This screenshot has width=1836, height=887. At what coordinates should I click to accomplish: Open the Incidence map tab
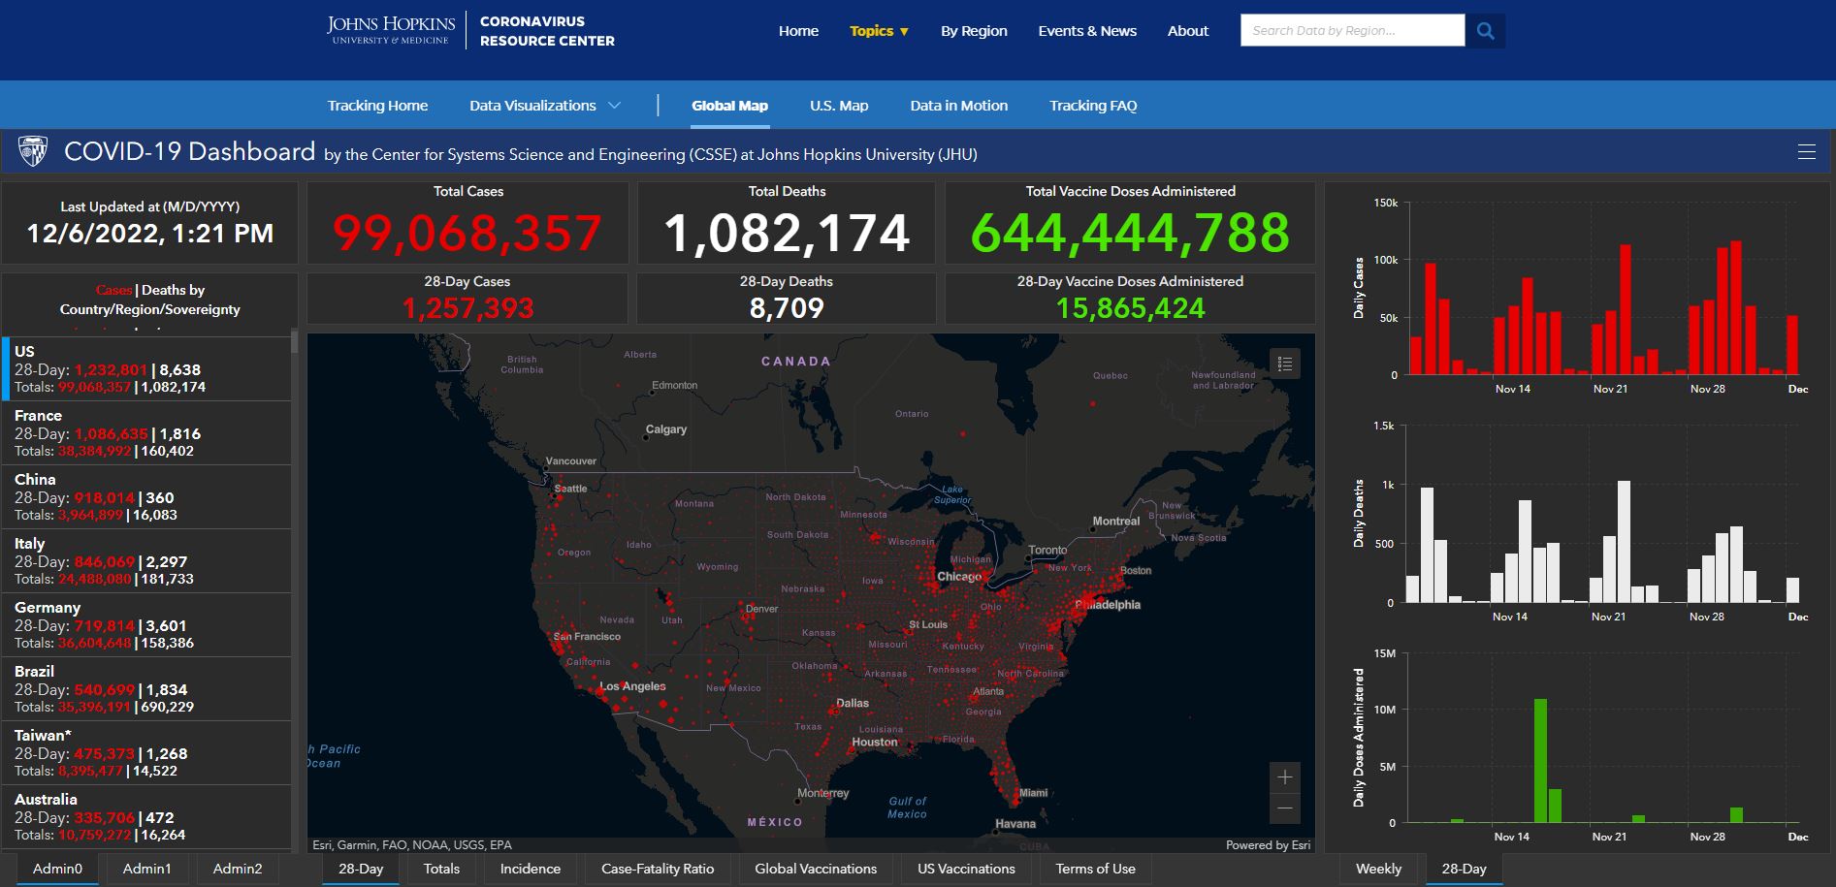[530, 869]
